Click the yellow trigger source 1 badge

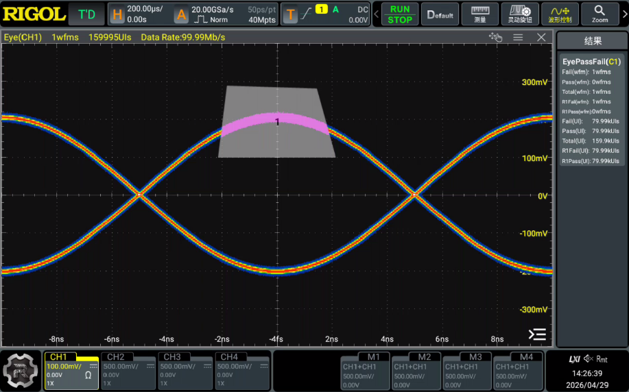(x=321, y=9)
